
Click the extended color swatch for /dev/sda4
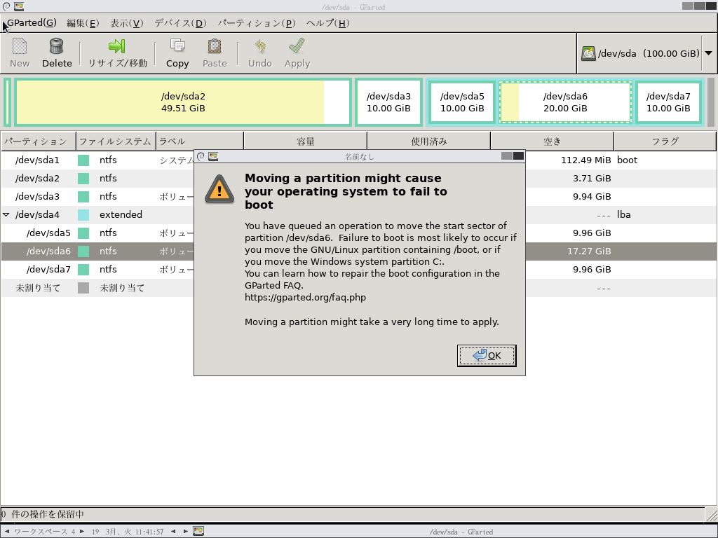(x=83, y=214)
